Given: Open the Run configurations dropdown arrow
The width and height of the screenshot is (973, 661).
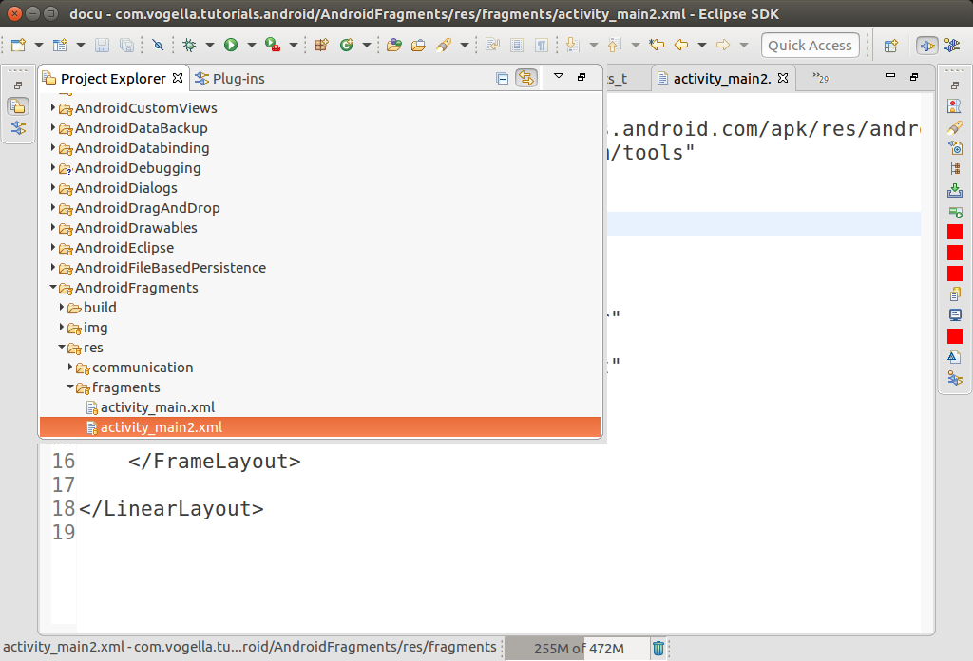Looking at the screenshot, I should tap(251, 45).
